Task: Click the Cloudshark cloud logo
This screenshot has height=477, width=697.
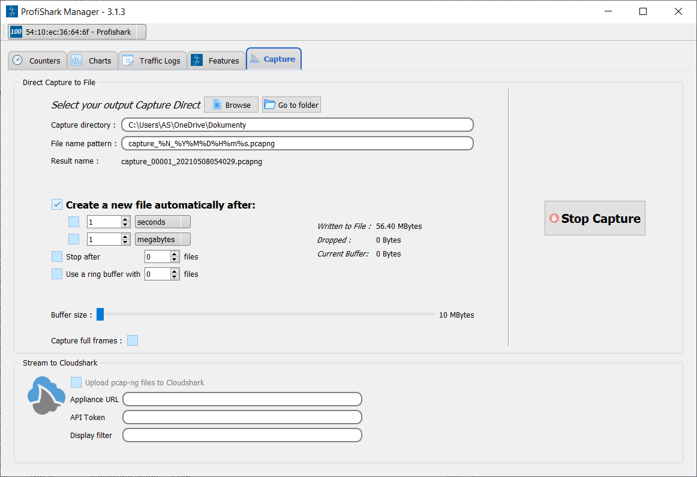Action: coord(46,396)
